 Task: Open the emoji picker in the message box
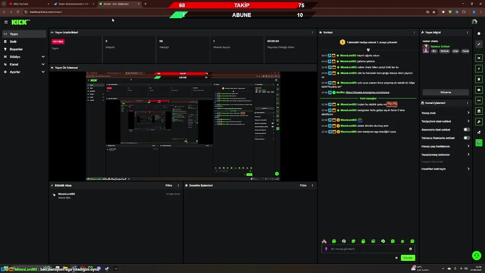(x=410, y=249)
